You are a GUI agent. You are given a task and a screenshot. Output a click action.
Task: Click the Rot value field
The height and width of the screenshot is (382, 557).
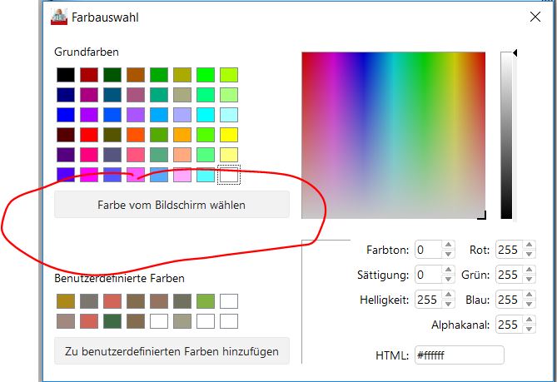click(510, 250)
